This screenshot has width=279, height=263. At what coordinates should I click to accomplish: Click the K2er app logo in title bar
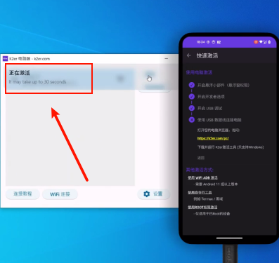(x=6, y=58)
